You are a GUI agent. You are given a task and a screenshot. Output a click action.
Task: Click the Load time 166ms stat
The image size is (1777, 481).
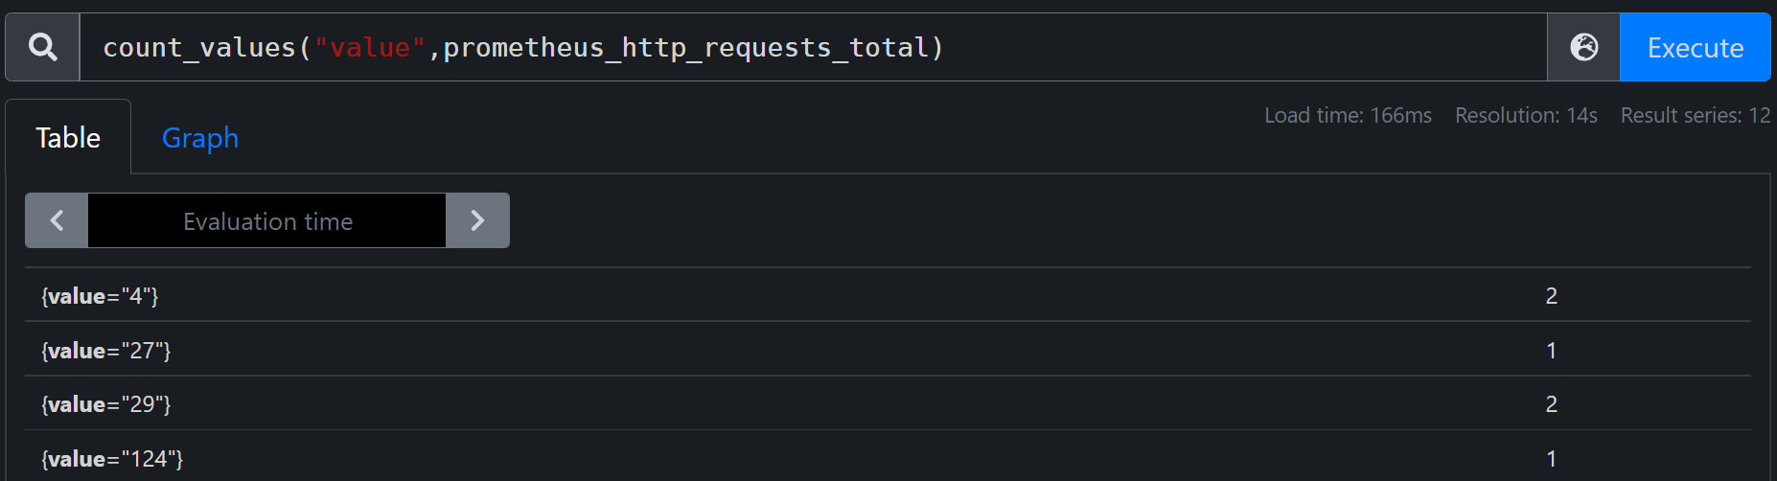point(1348,115)
